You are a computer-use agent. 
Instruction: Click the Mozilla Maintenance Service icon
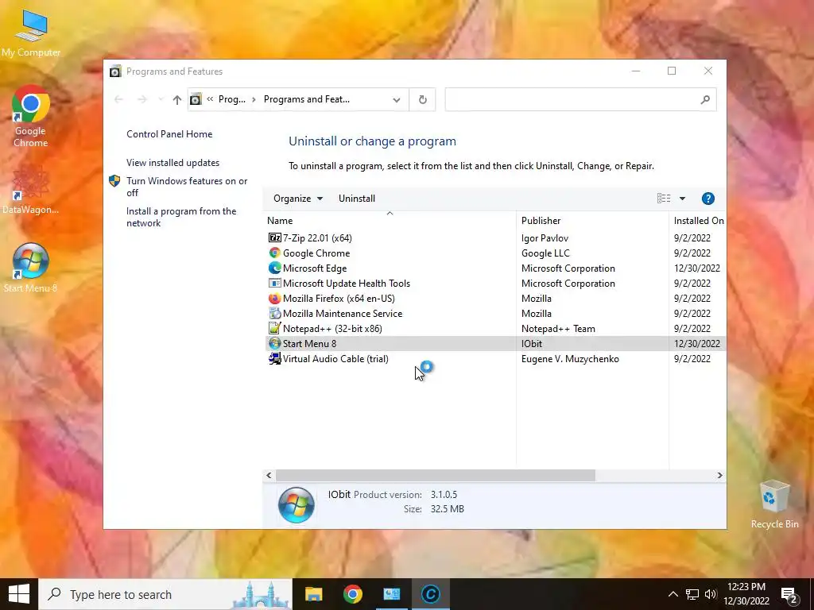coord(274,313)
